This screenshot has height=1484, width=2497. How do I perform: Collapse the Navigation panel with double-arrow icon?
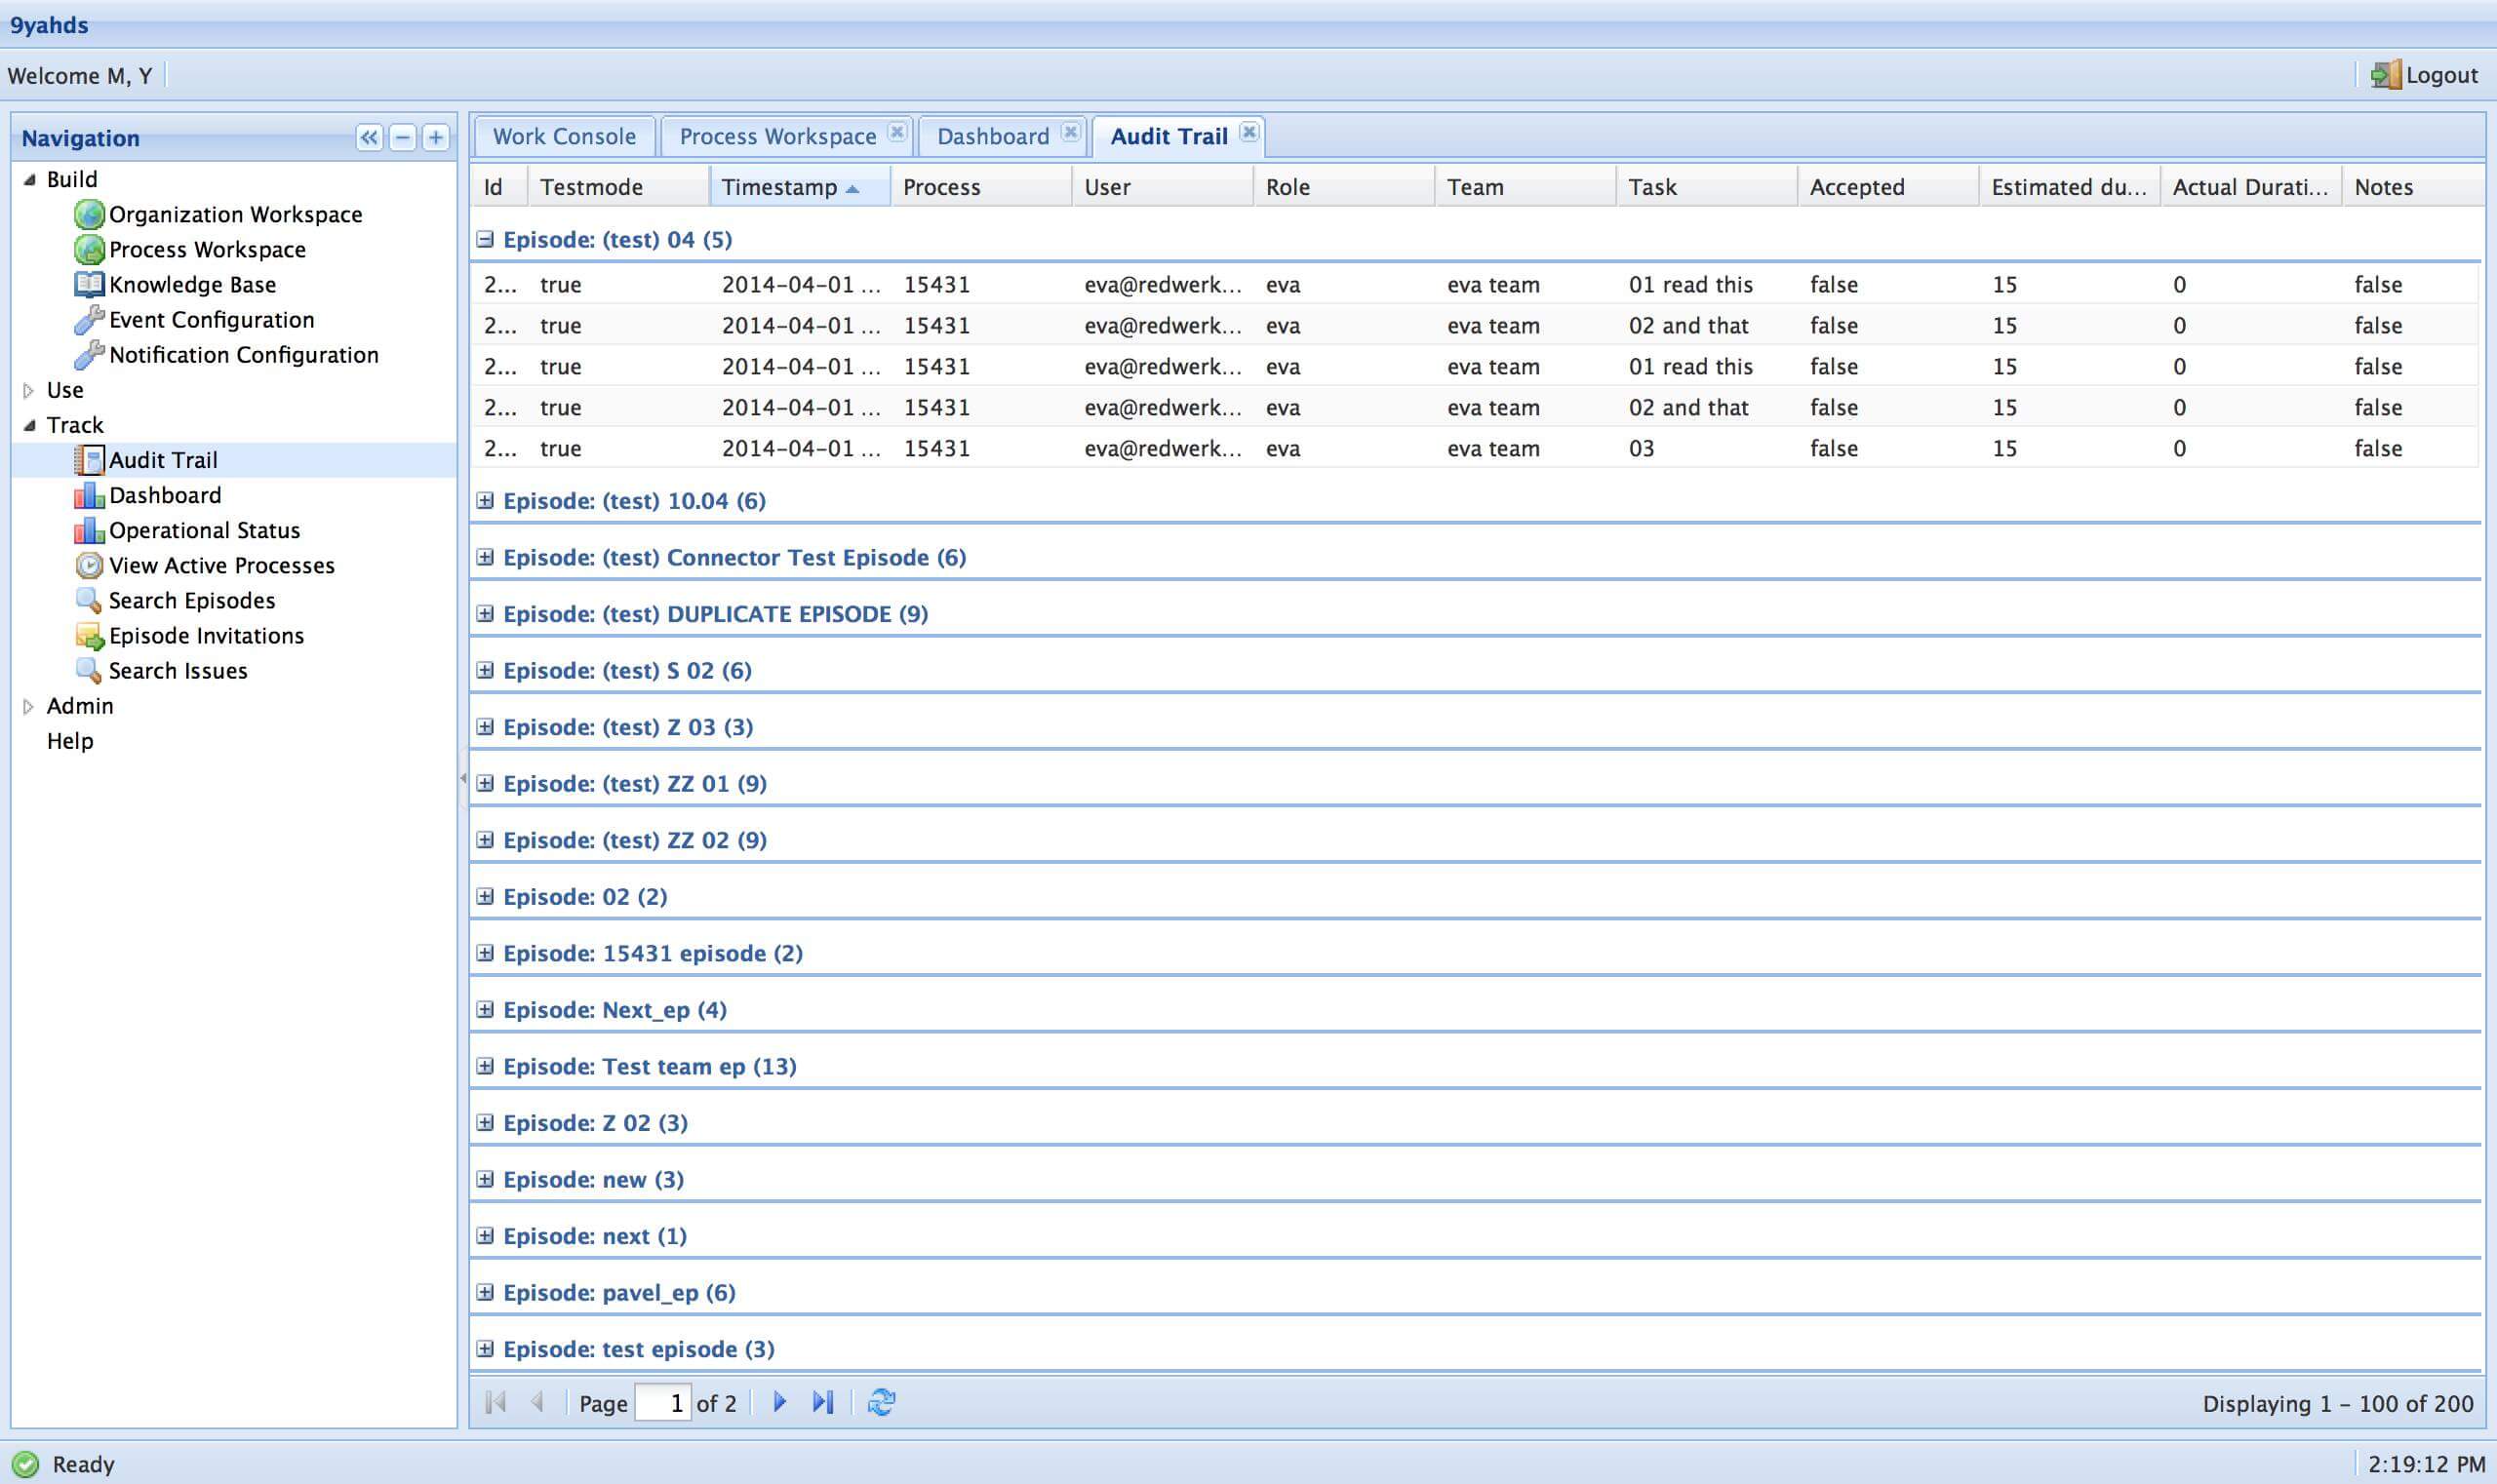tap(369, 137)
